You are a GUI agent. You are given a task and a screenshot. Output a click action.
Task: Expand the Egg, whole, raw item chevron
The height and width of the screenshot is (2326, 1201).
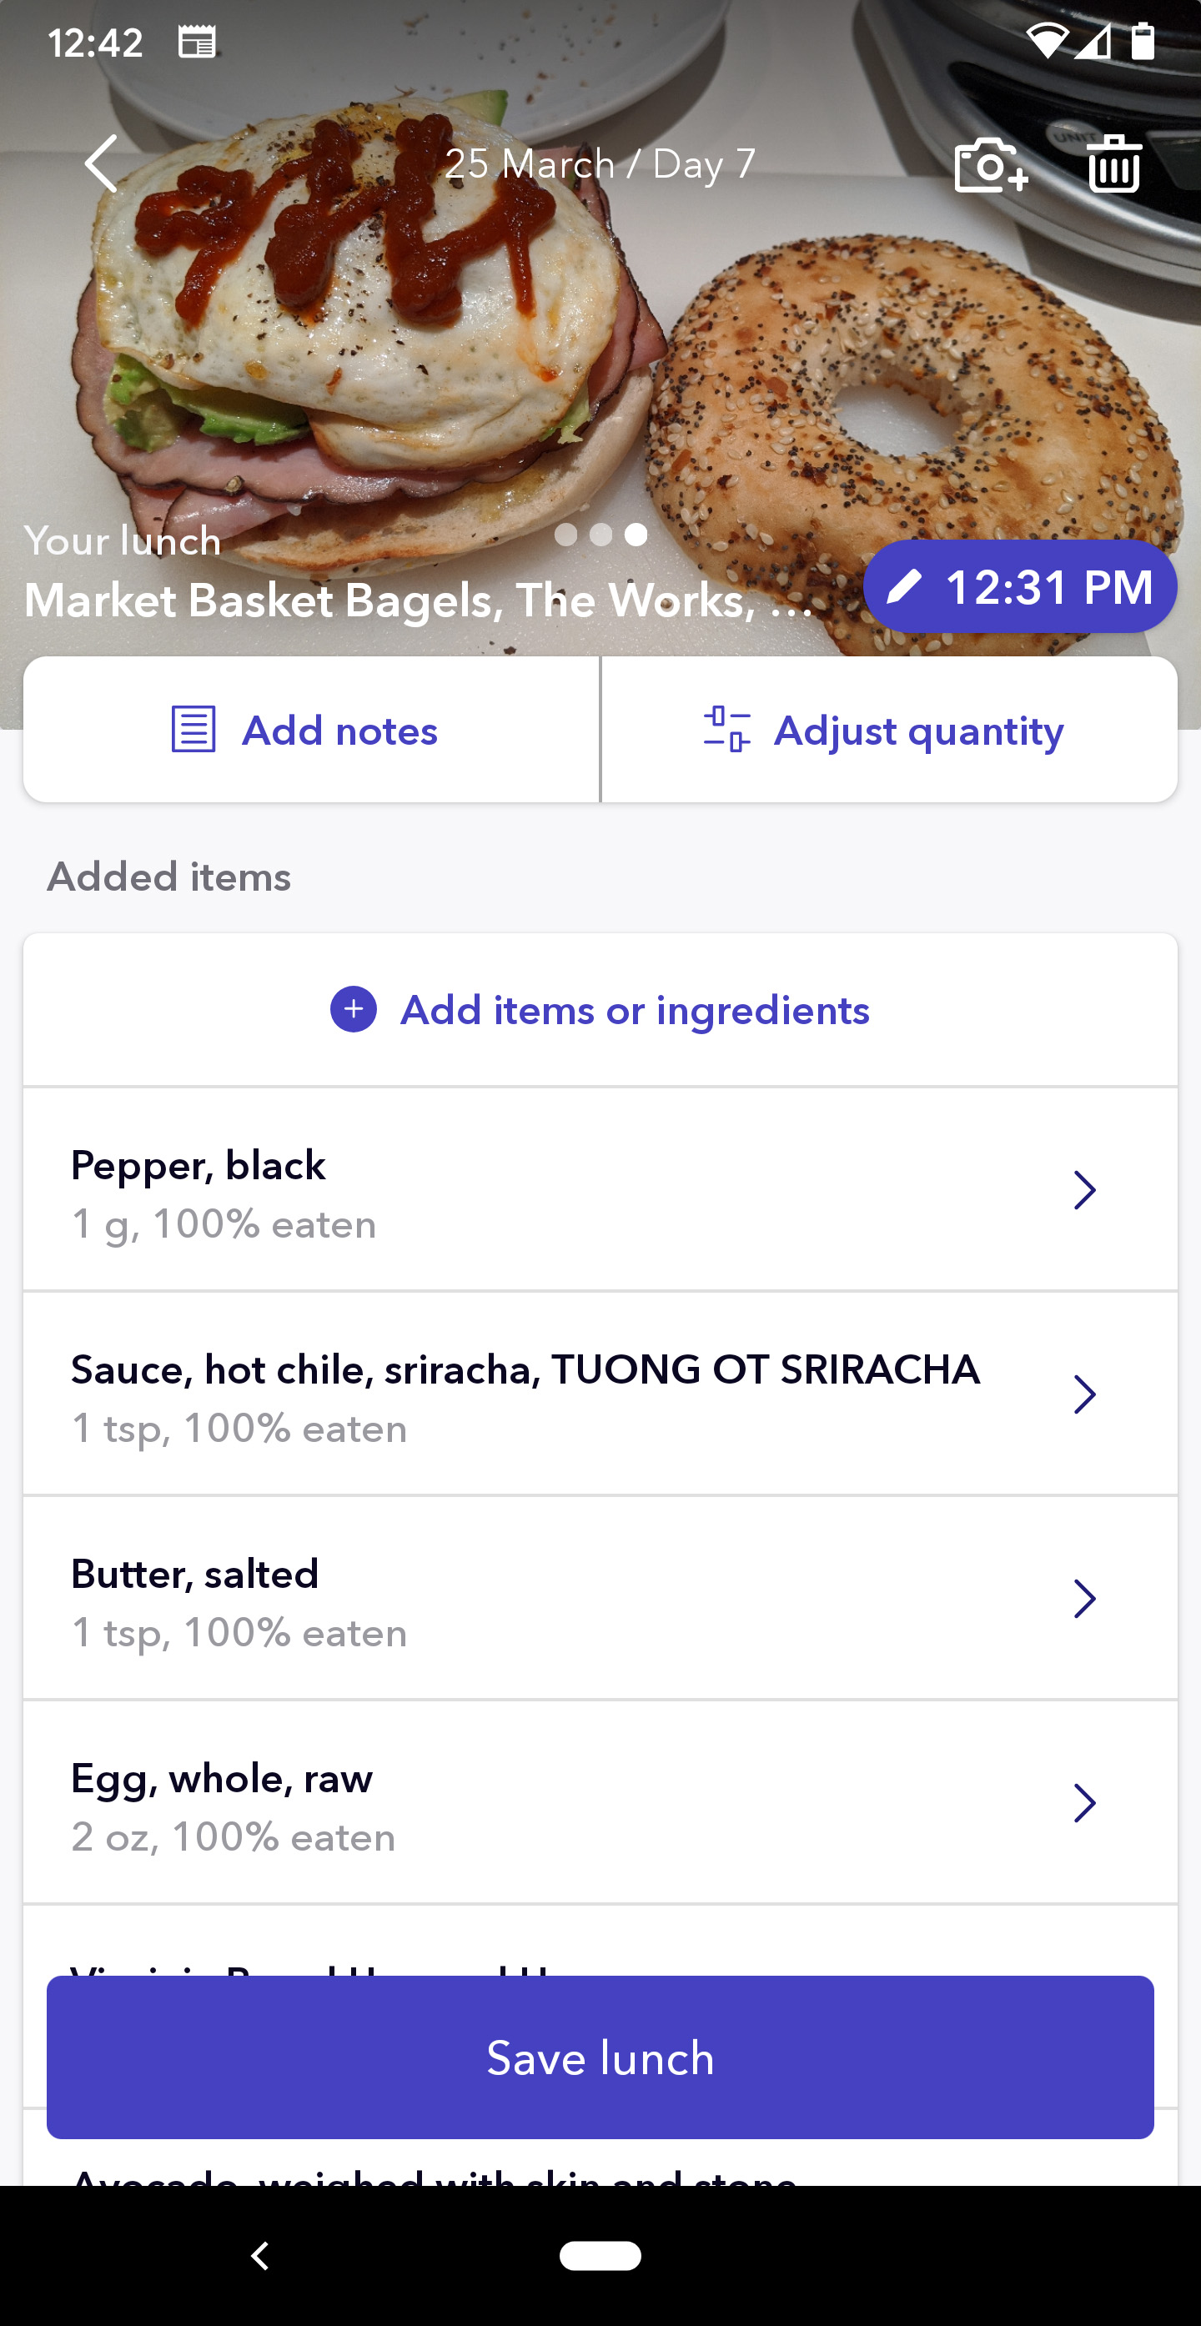point(1083,1802)
